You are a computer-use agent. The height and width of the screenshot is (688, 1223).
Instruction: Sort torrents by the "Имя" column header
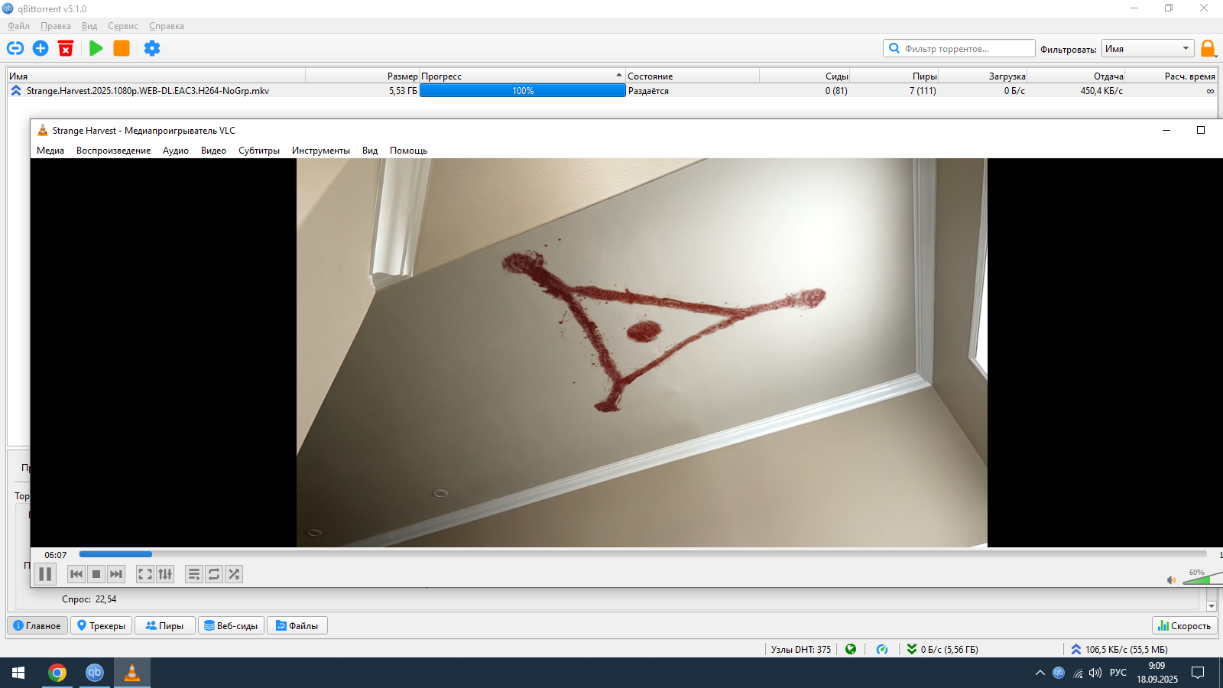tap(157, 76)
